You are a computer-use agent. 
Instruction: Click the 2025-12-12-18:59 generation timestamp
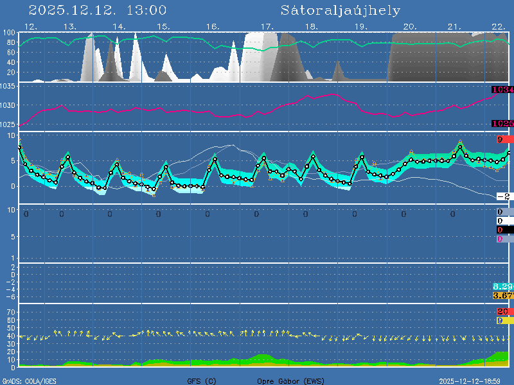(x=474, y=381)
